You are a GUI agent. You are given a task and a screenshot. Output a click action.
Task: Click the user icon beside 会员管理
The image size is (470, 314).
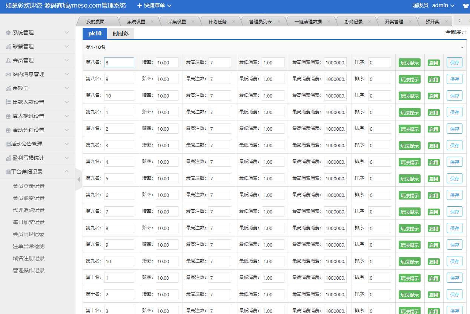tap(8, 61)
